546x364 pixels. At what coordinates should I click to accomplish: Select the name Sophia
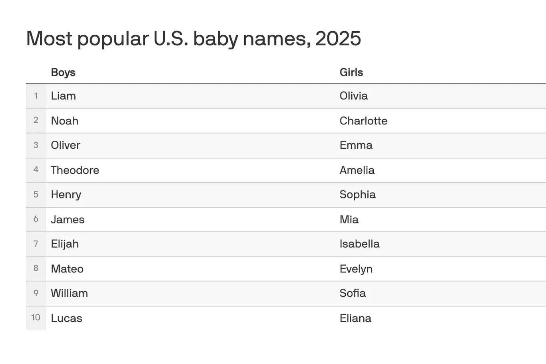[357, 195]
